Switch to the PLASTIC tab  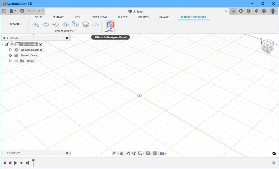[123, 17]
